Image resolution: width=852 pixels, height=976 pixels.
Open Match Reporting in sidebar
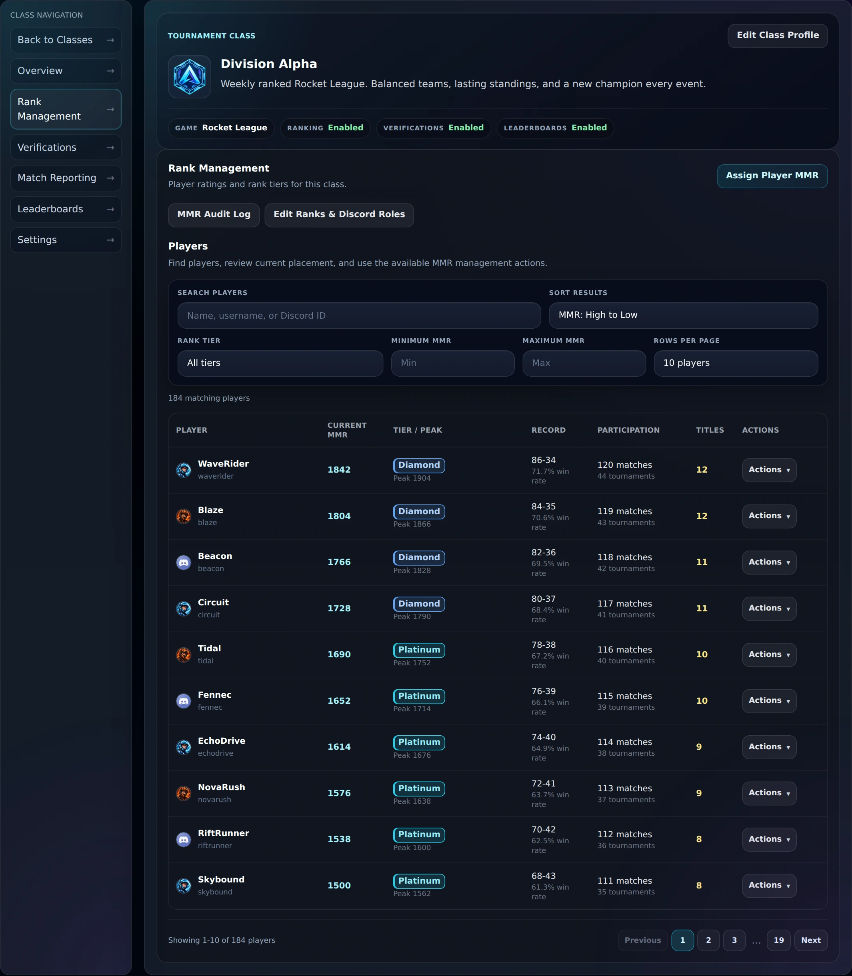(x=66, y=178)
